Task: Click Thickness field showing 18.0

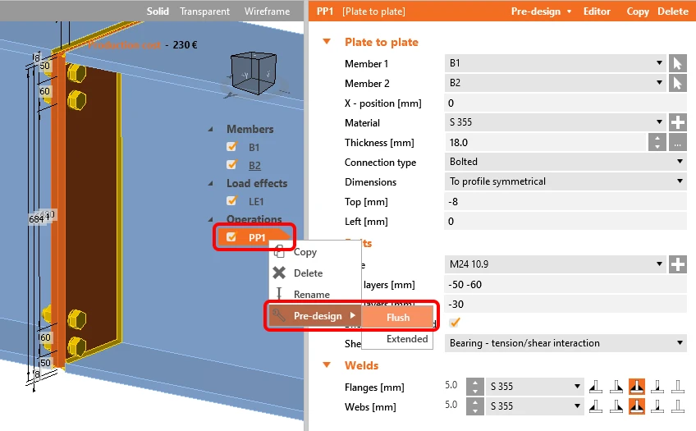Action: 546,143
